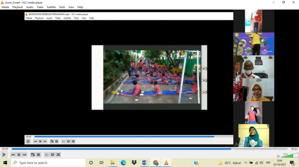Image resolution: width=299 pixels, height=167 pixels.
Task: Skip to next media in outer VLC
Action: click(x=24, y=155)
